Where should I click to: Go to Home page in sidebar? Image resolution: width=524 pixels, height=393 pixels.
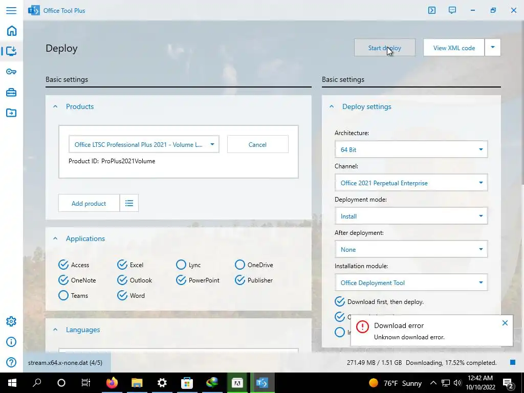tap(11, 31)
